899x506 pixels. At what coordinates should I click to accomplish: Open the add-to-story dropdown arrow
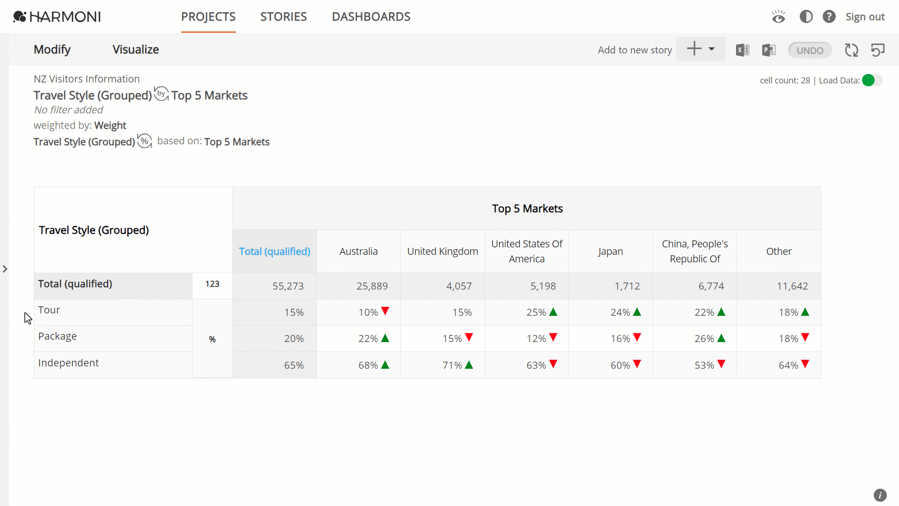712,49
